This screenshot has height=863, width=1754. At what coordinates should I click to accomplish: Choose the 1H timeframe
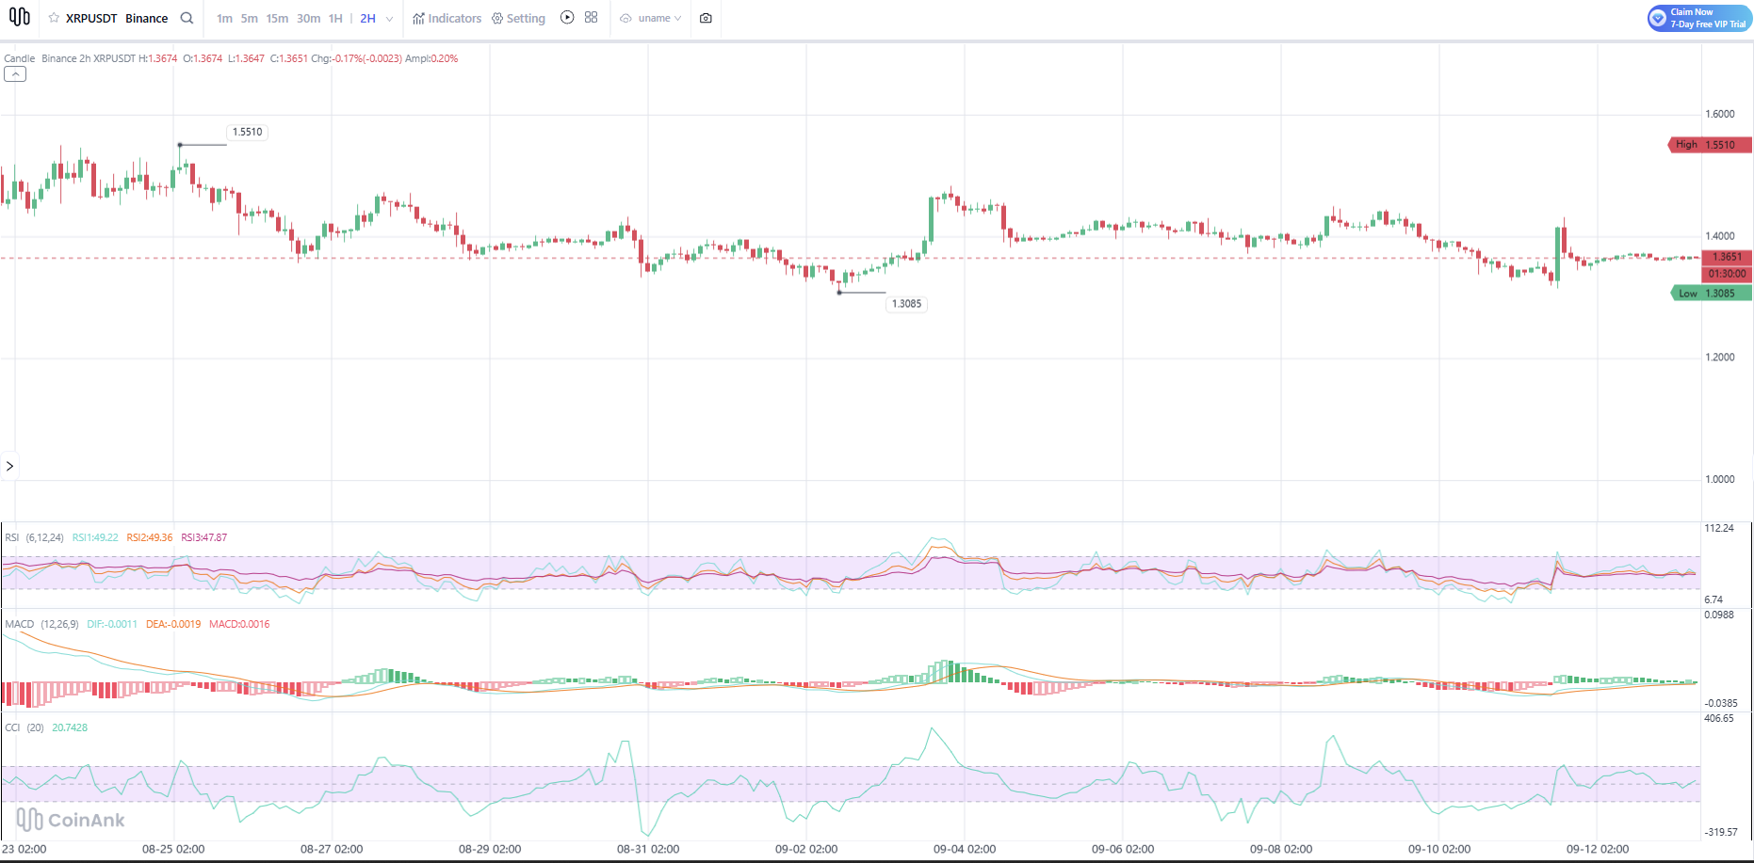[335, 18]
